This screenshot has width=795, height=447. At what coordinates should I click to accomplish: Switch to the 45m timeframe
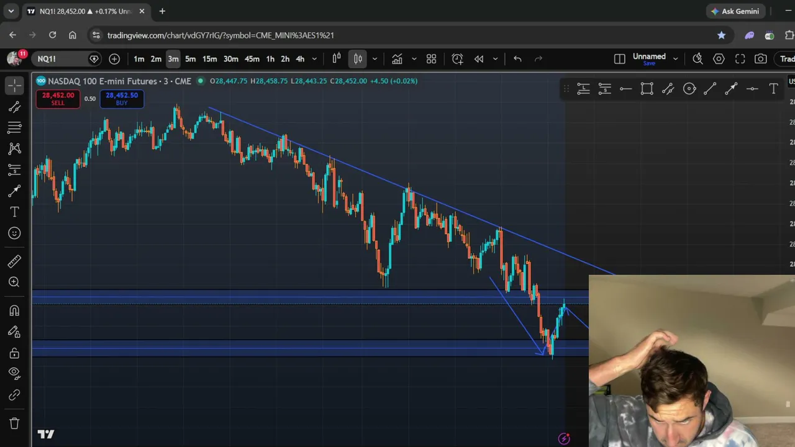coord(252,59)
